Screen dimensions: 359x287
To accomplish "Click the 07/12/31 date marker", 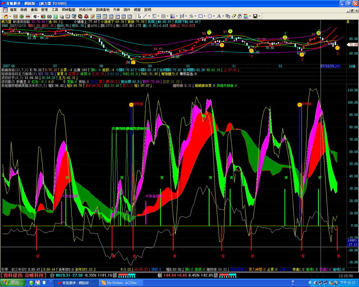I will [x=330, y=66].
